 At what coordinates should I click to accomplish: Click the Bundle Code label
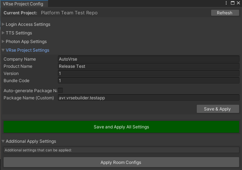tap(17, 81)
